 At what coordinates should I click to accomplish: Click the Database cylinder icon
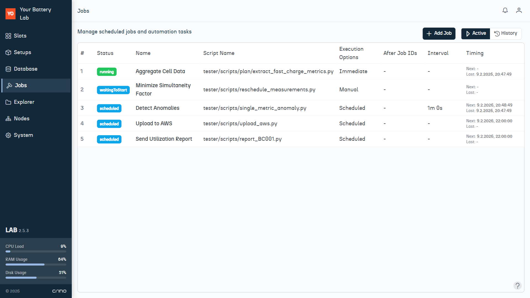[8, 69]
